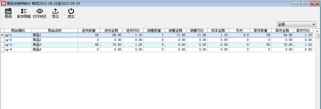Click the 进货数量 column header

(x=89, y=31)
